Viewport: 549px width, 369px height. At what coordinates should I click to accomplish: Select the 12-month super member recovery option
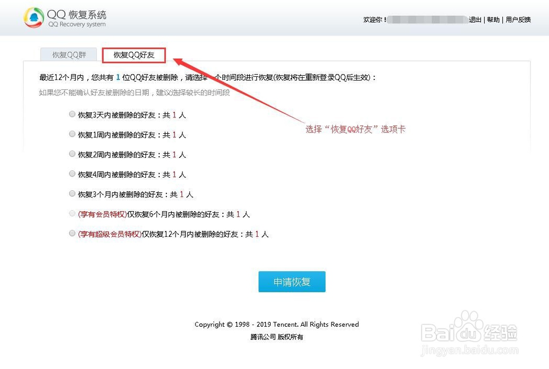pos(72,233)
